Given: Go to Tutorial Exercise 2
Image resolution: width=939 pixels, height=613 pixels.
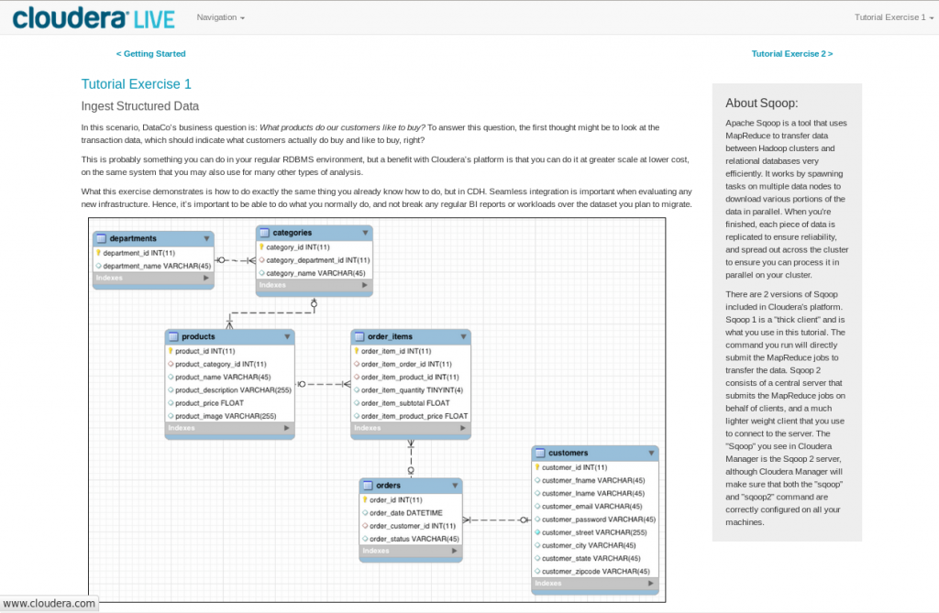Looking at the screenshot, I should (x=791, y=54).
